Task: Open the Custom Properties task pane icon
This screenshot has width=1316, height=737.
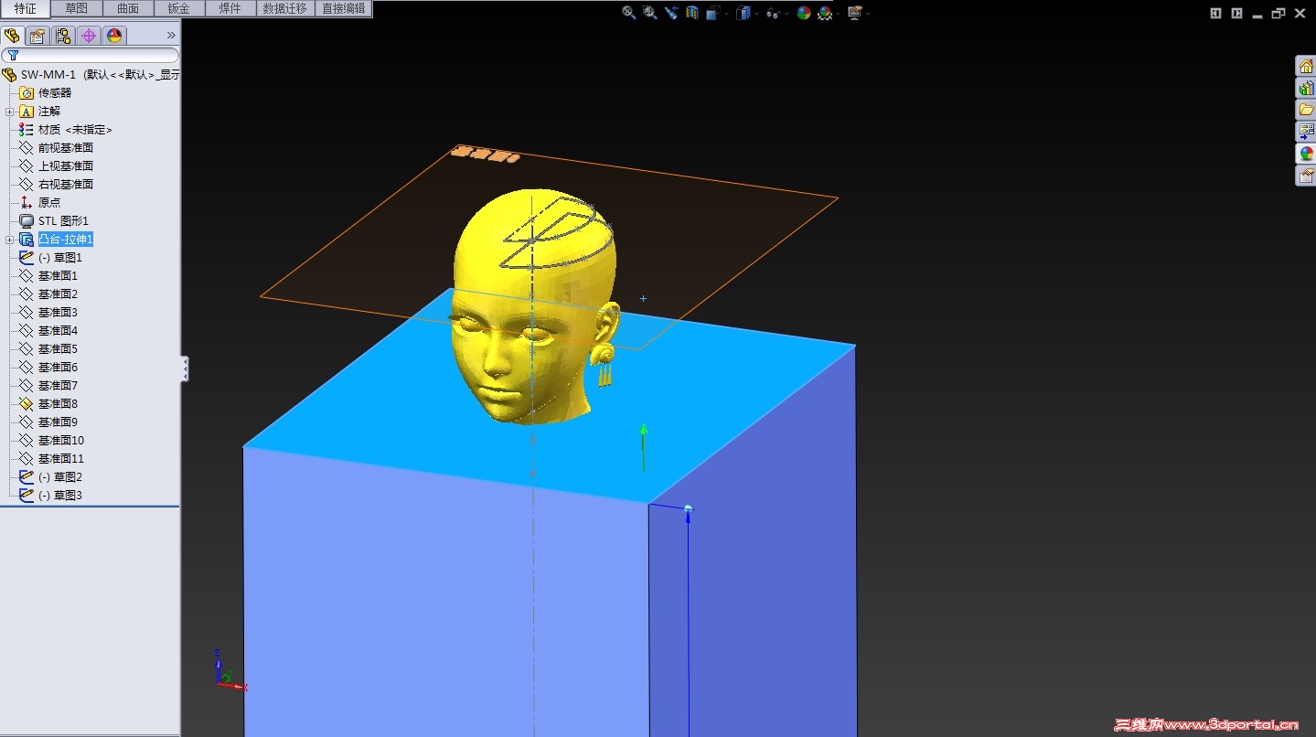Action: (x=1305, y=176)
